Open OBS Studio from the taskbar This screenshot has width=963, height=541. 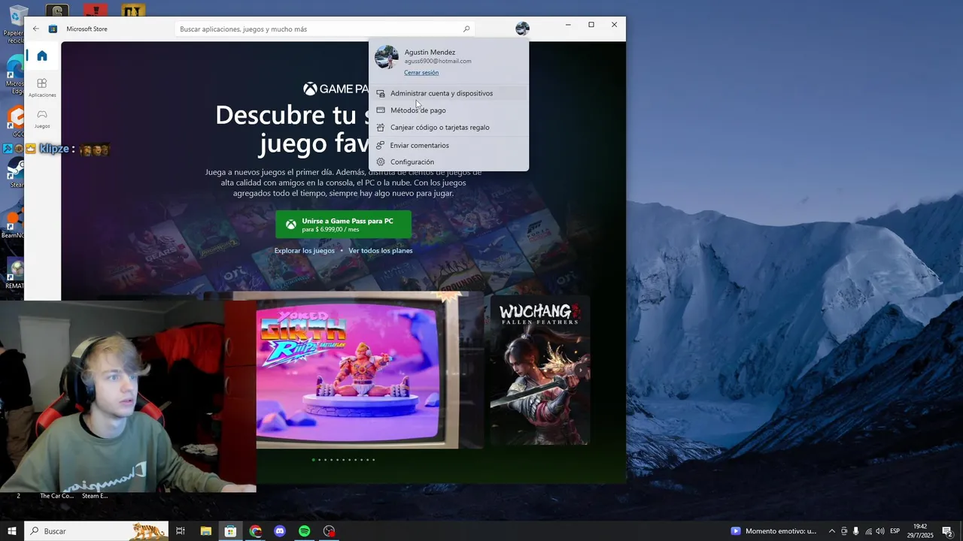329,531
